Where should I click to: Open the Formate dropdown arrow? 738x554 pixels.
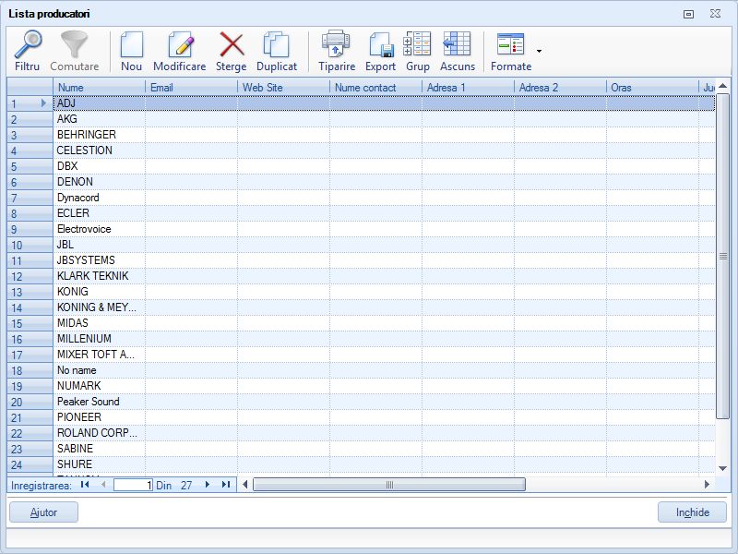[539, 51]
